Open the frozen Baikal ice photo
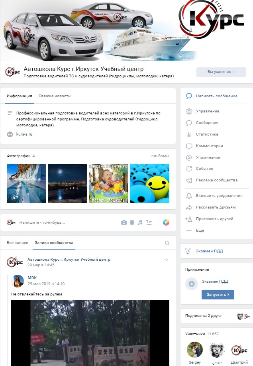The height and width of the screenshot is (366, 253). pos(26,183)
